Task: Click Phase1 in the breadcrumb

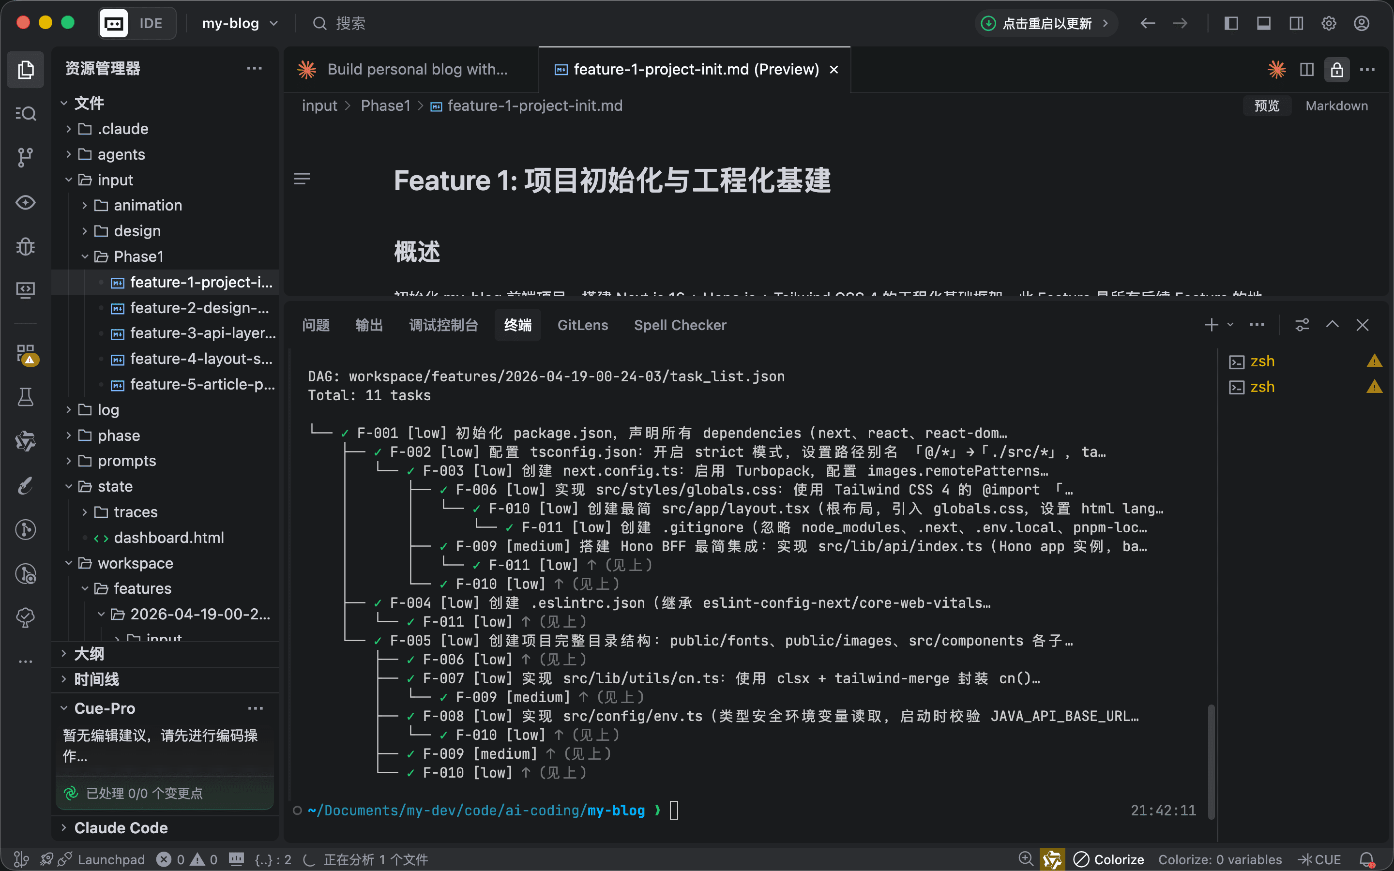Action: [x=385, y=105]
